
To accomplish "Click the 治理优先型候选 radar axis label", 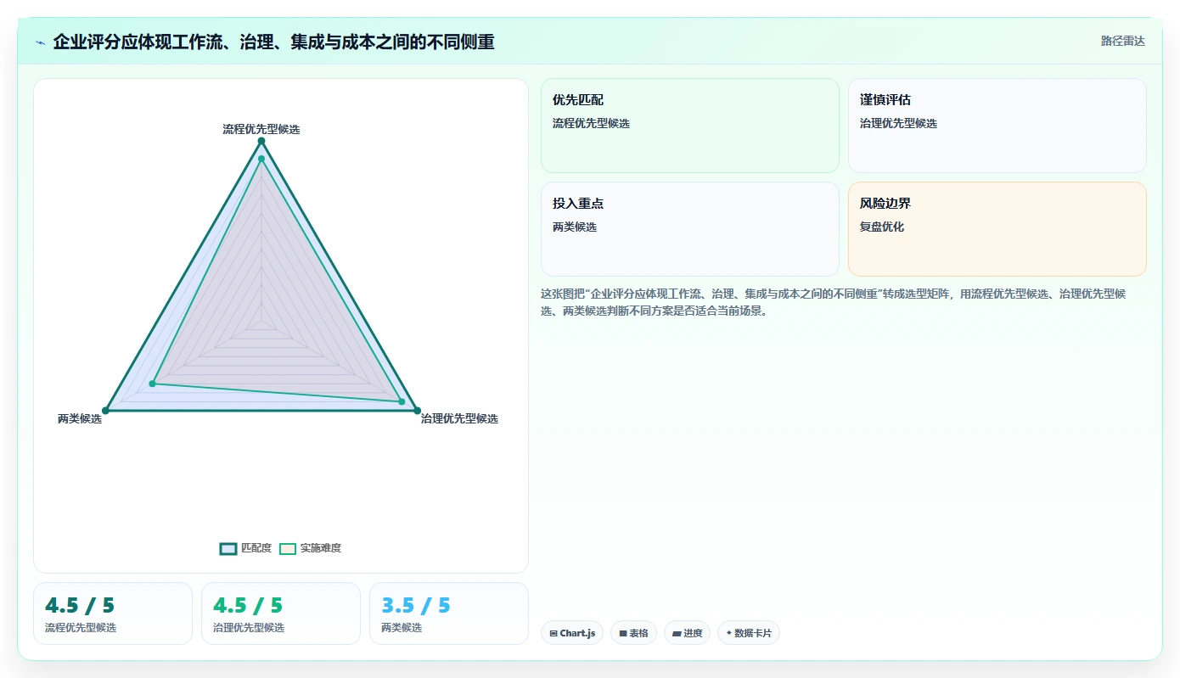I will [459, 418].
